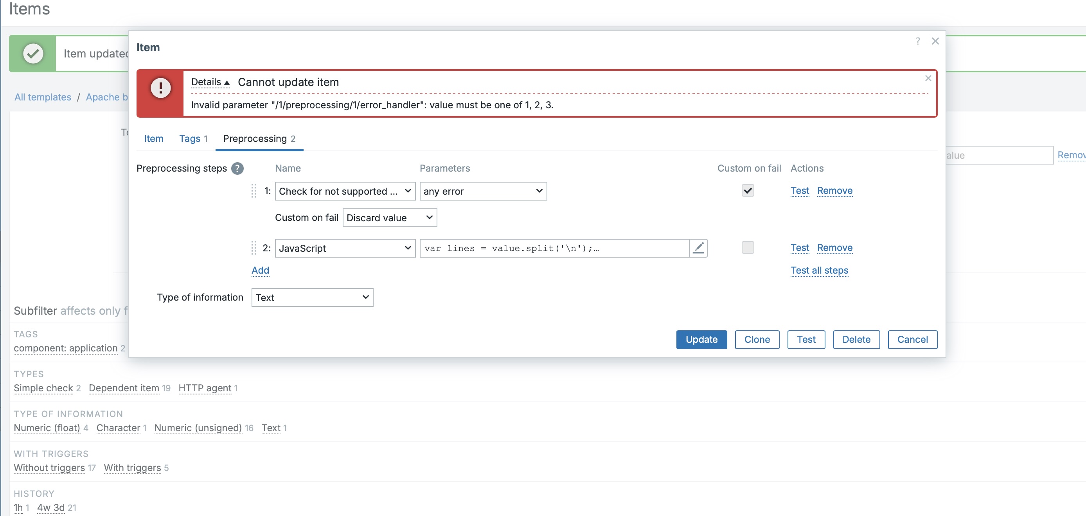Dismiss the Cannot update item error message
Viewport: 1086px width, 516px height.
pos(928,78)
